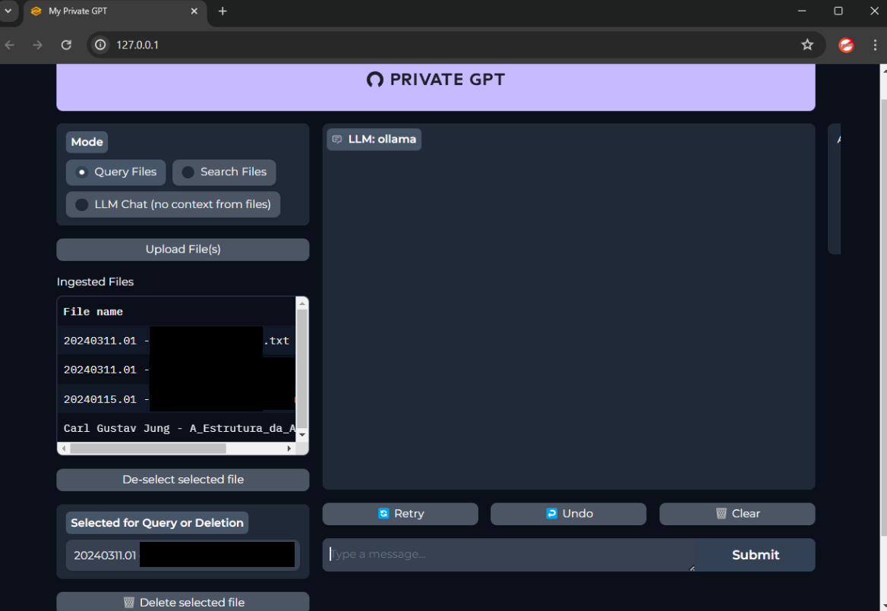This screenshot has height=611, width=887.
Task: Open a new browser tab
Action: tap(223, 11)
